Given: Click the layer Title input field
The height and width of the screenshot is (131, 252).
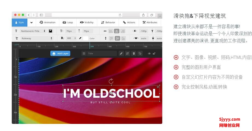Looking at the screenshot, I should [x=102, y=53].
